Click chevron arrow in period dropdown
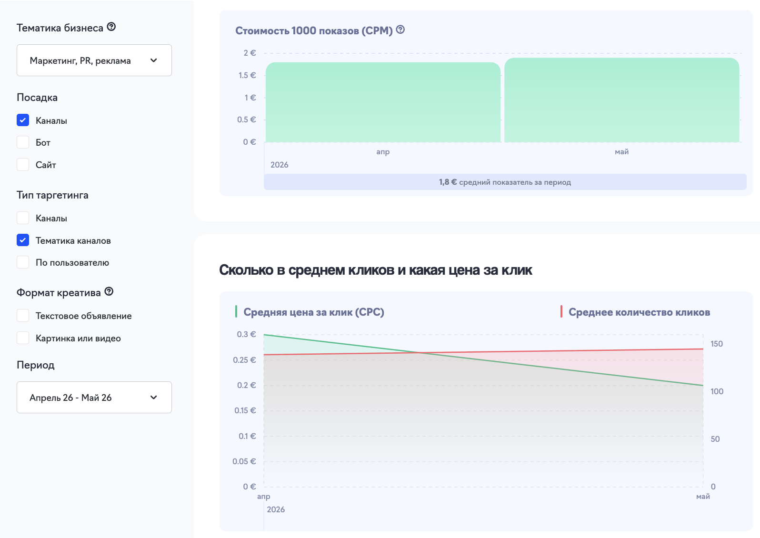The width and height of the screenshot is (760, 538). (153, 397)
